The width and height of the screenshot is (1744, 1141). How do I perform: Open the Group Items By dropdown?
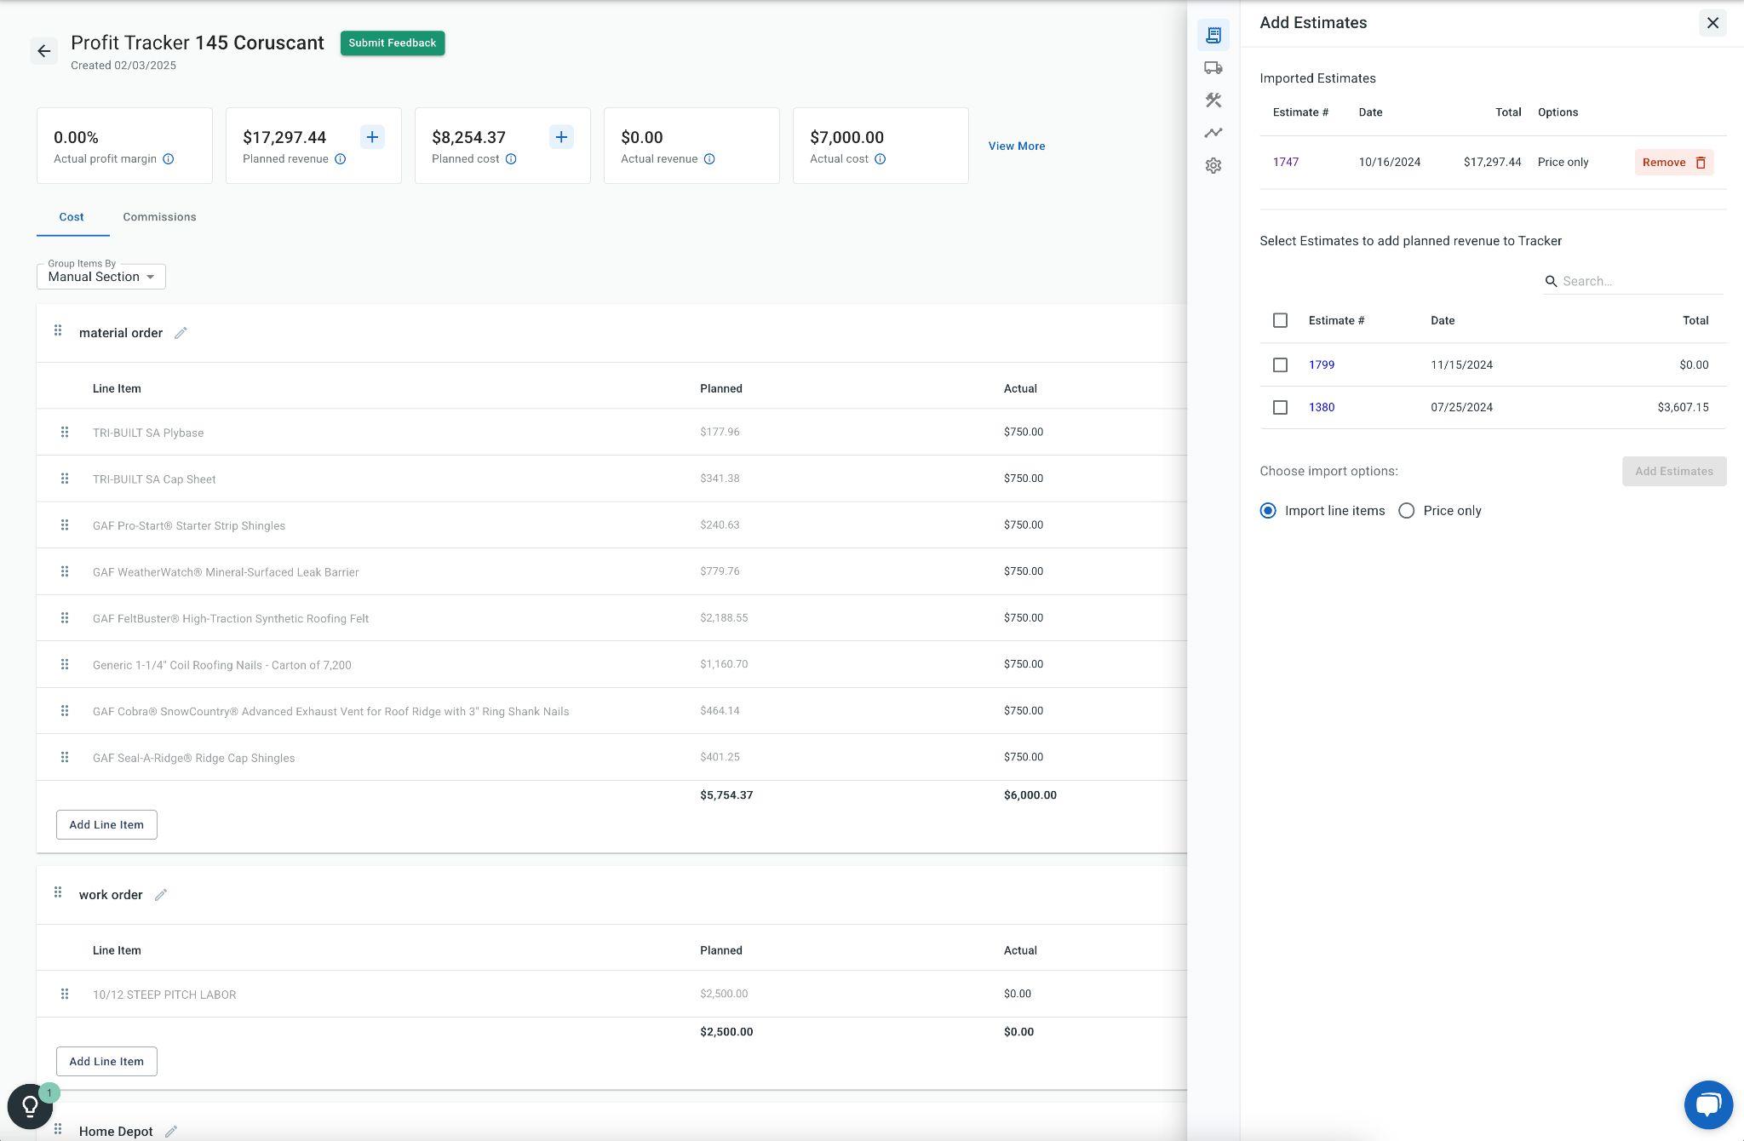point(101,276)
